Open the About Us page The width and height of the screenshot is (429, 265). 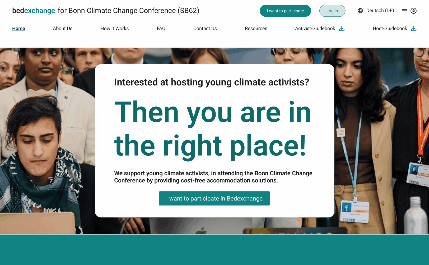coord(63,29)
